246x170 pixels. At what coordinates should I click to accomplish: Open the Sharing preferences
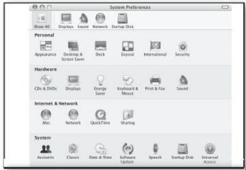128,117
